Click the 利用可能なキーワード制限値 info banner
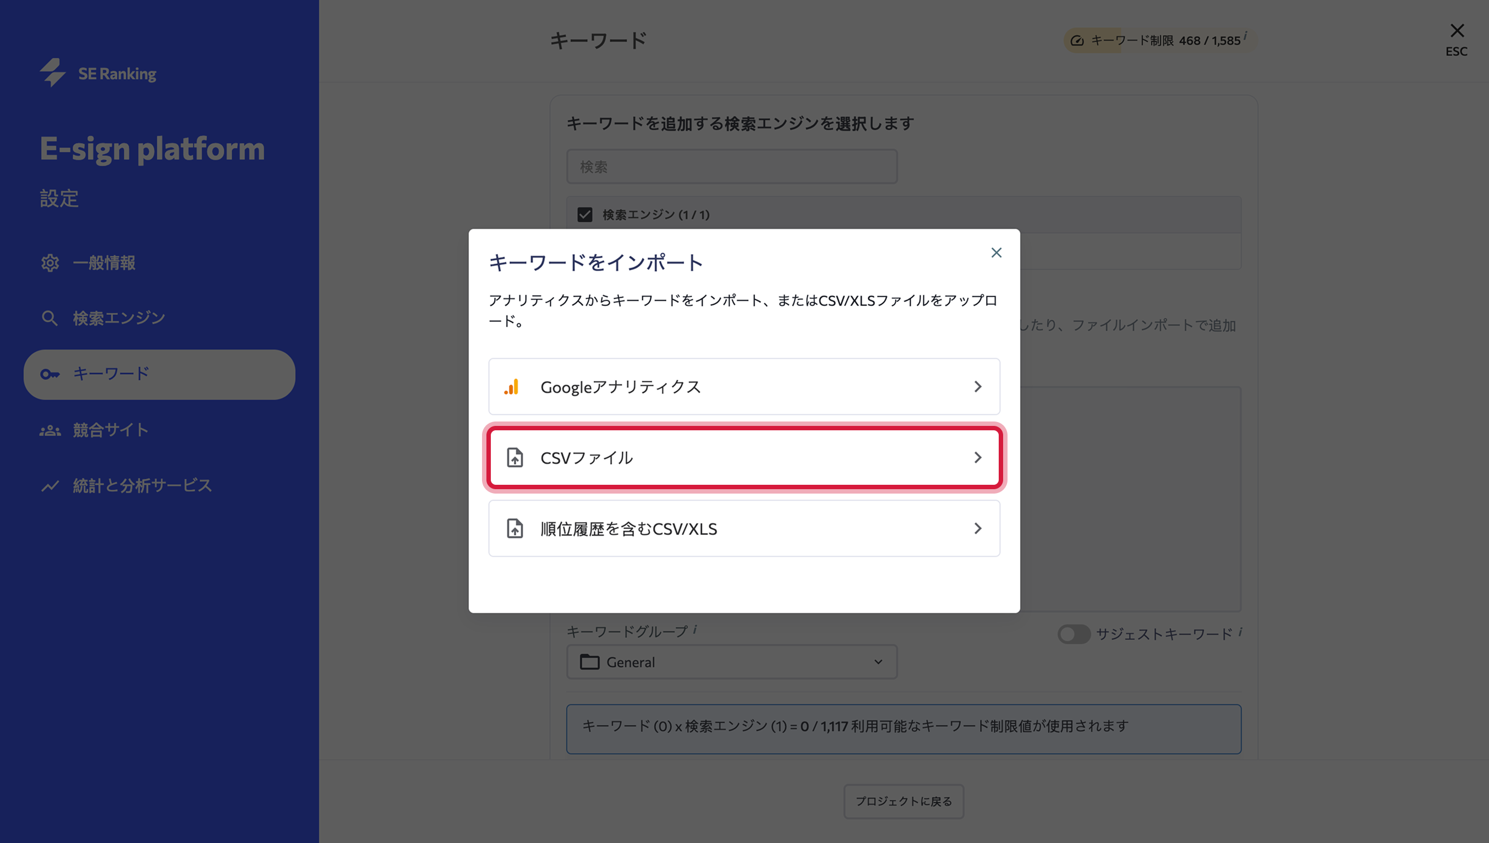The height and width of the screenshot is (843, 1489). (904, 729)
